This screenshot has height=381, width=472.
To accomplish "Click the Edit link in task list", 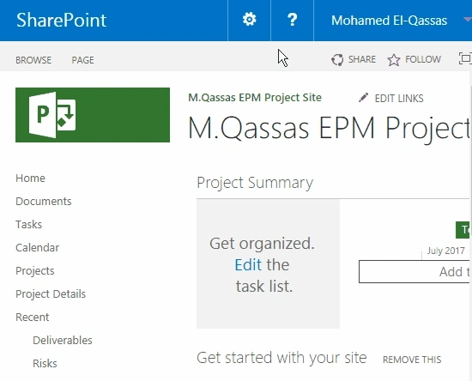I will (248, 265).
